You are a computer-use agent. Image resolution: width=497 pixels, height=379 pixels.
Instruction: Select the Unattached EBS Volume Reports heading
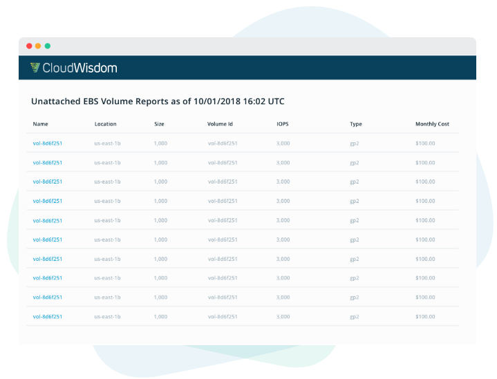[x=158, y=101]
